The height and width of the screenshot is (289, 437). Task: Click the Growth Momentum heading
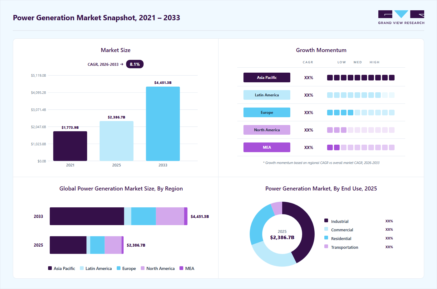321,50
